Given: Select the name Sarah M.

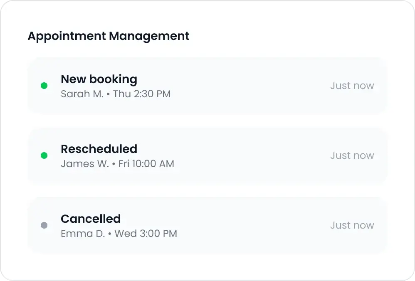Looking at the screenshot, I should (82, 94).
